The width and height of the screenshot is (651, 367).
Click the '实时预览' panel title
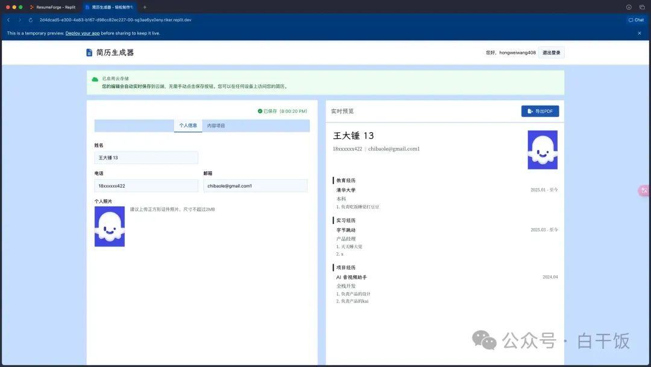click(342, 111)
